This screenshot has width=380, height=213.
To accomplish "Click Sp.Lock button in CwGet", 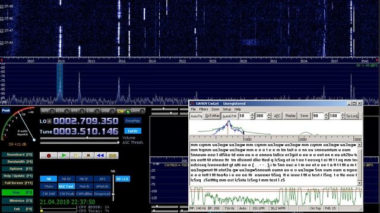I will [x=352, y=116].
